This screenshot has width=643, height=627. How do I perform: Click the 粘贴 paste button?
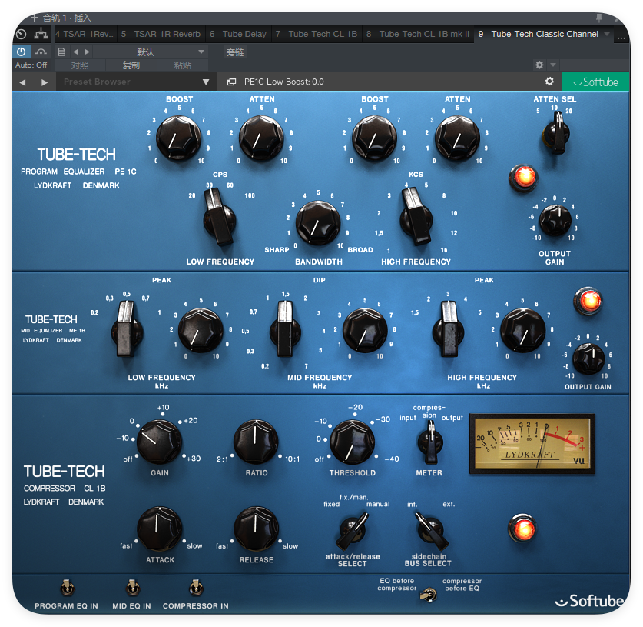point(183,65)
